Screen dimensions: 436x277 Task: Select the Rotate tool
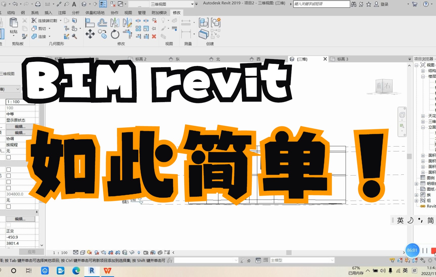[x=115, y=34]
